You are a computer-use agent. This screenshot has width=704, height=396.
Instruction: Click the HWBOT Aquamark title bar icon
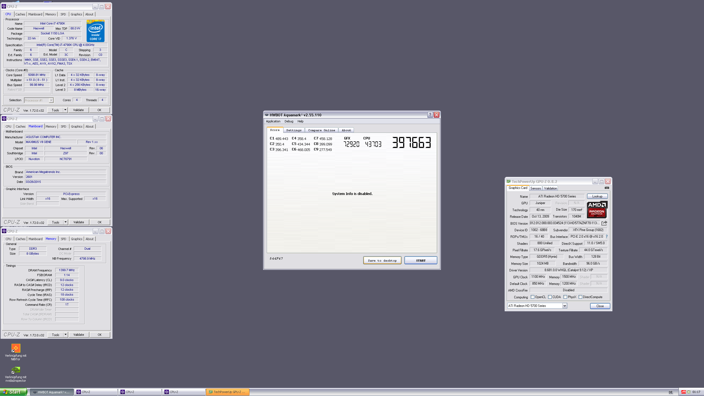(266, 115)
